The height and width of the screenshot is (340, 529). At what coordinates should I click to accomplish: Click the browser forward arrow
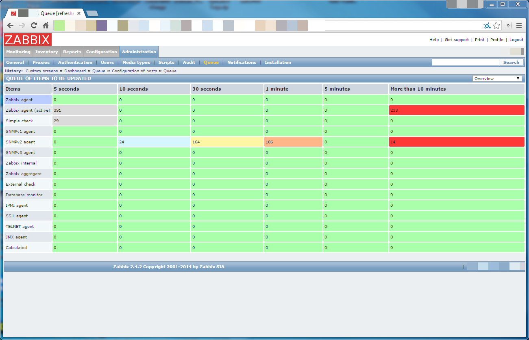22,26
